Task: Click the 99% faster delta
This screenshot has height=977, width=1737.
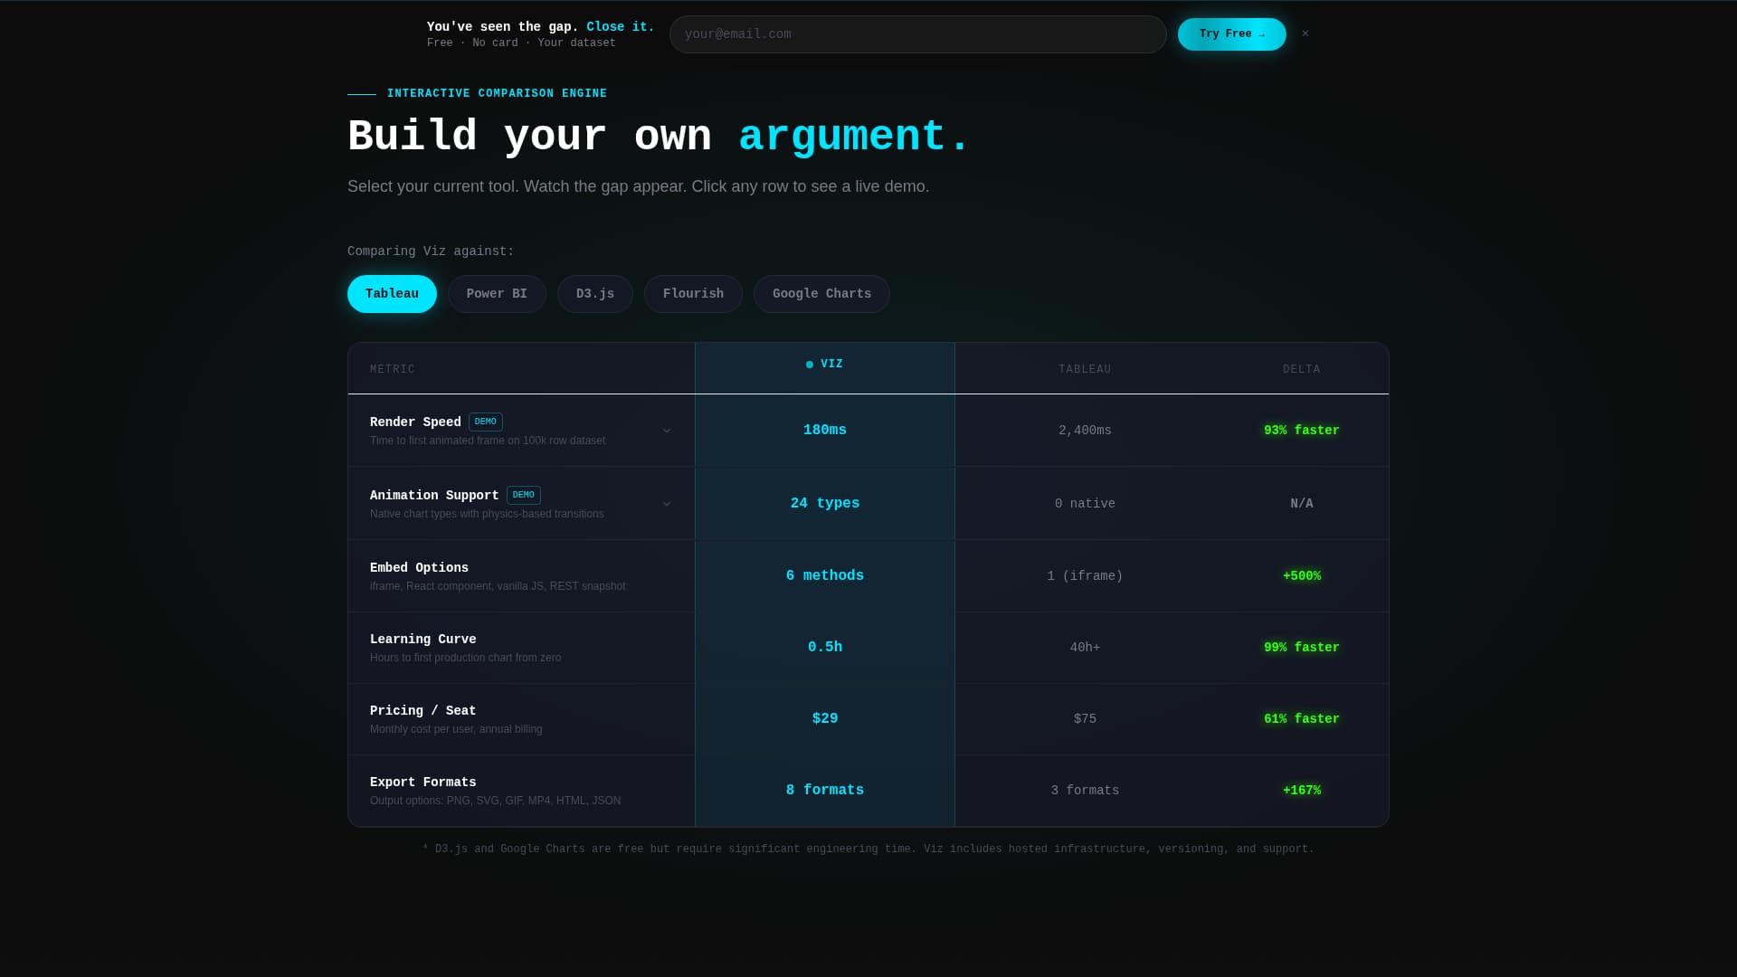Action: click(1301, 648)
